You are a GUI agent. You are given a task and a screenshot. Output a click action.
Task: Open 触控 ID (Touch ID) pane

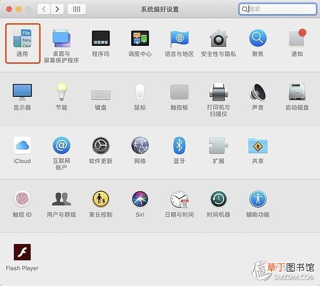point(22,204)
